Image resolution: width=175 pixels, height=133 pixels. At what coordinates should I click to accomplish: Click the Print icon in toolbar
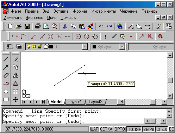[38, 26]
